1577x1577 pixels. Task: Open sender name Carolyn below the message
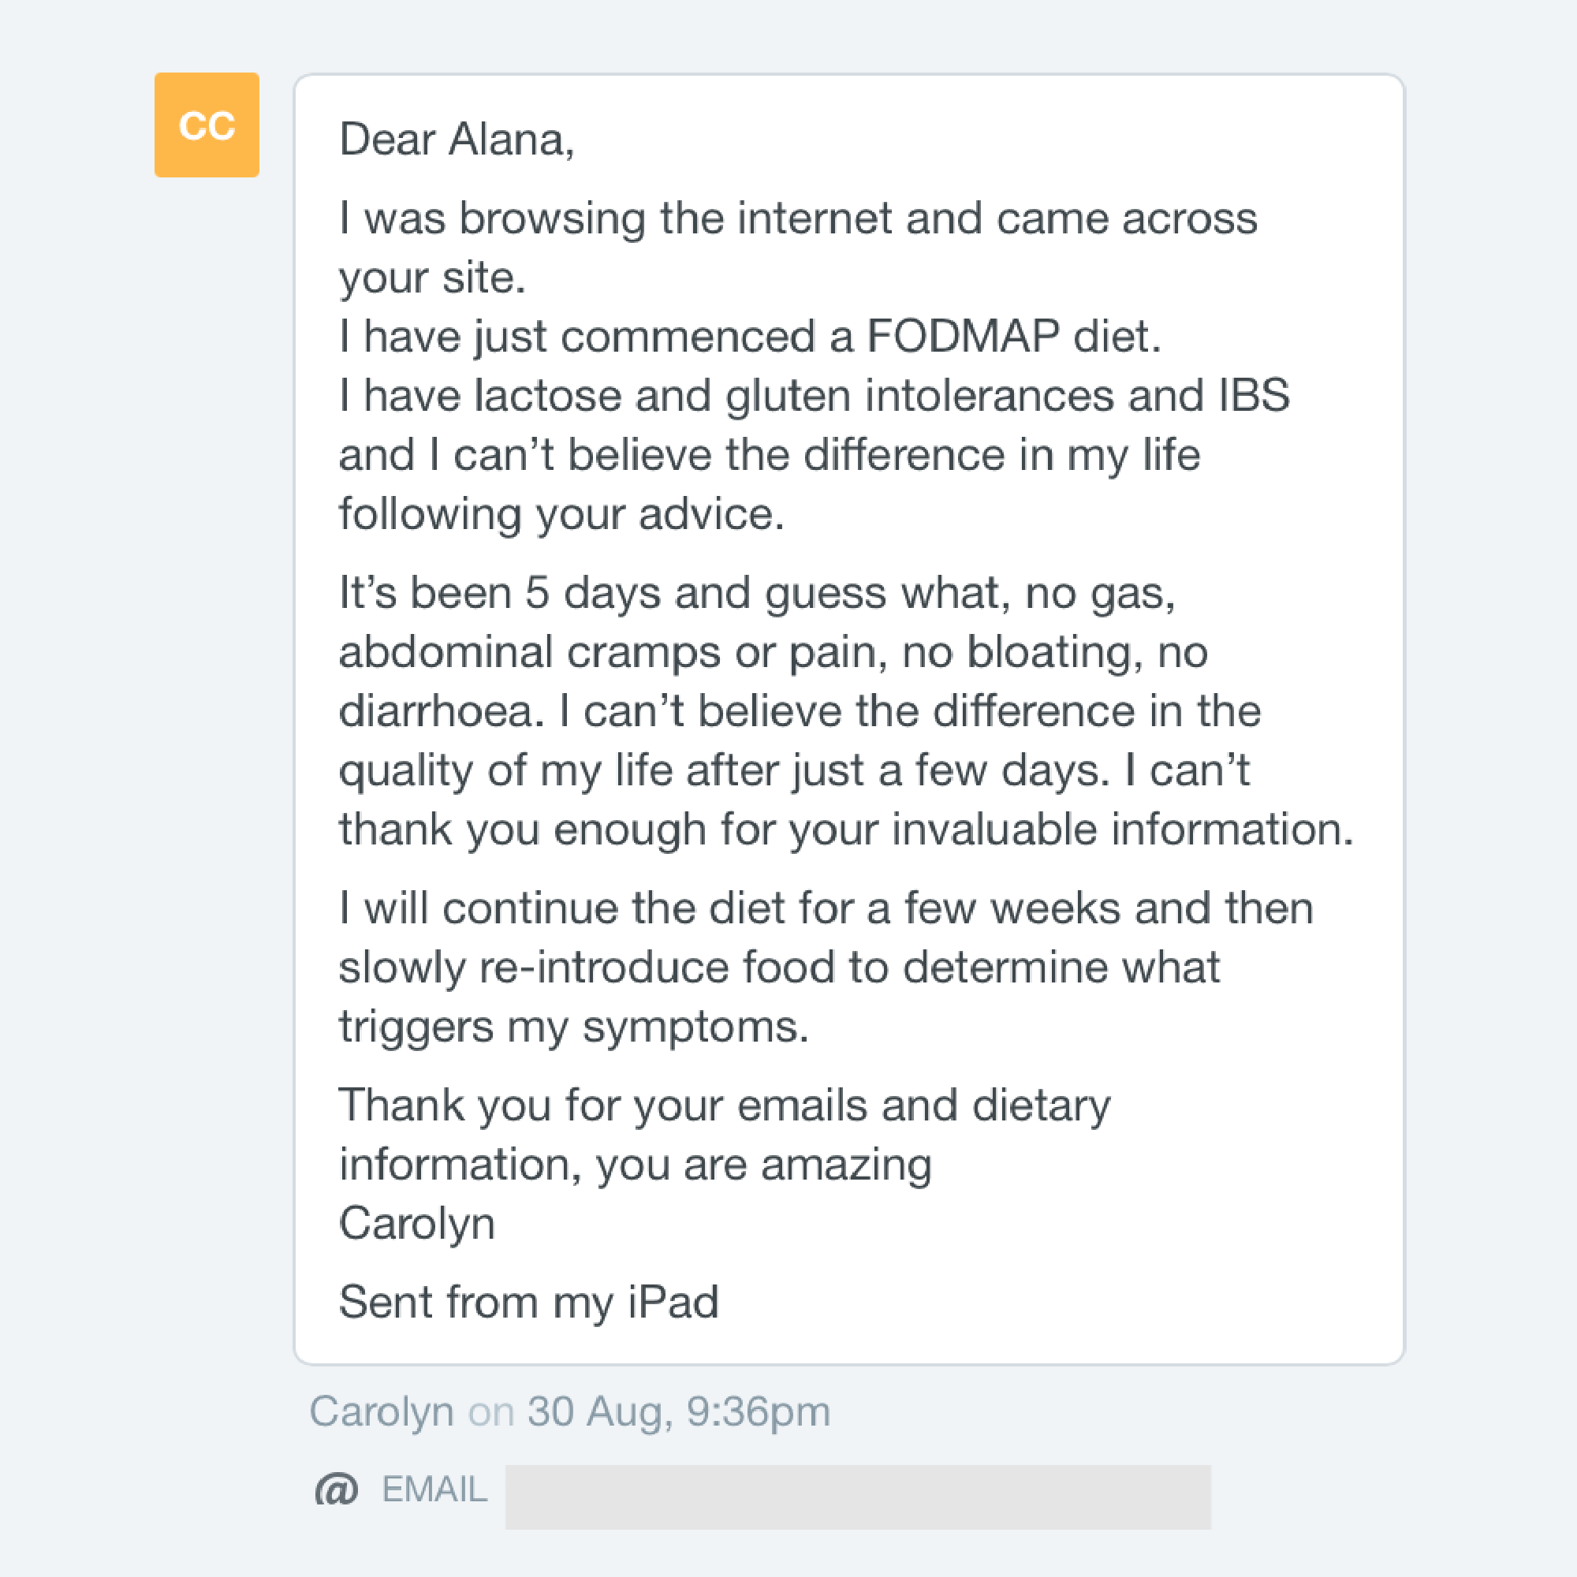click(381, 1411)
